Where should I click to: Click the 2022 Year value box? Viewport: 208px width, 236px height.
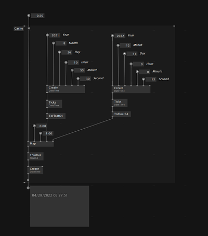(x=120, y=36)
